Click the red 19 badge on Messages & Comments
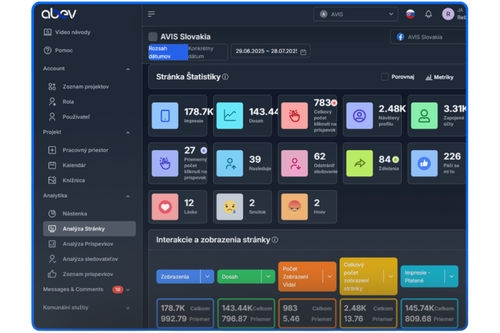This screenshot has height=333, width=500. click(x=117, y=289)
